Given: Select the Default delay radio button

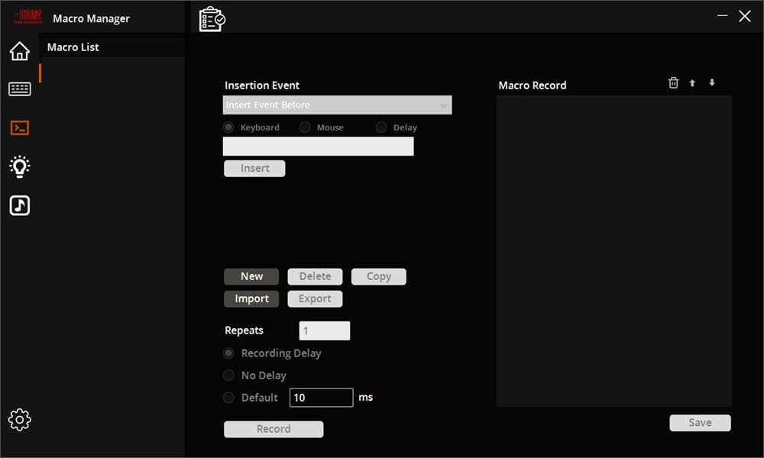Looking at the screenshot, I should (x=228, y=398).
